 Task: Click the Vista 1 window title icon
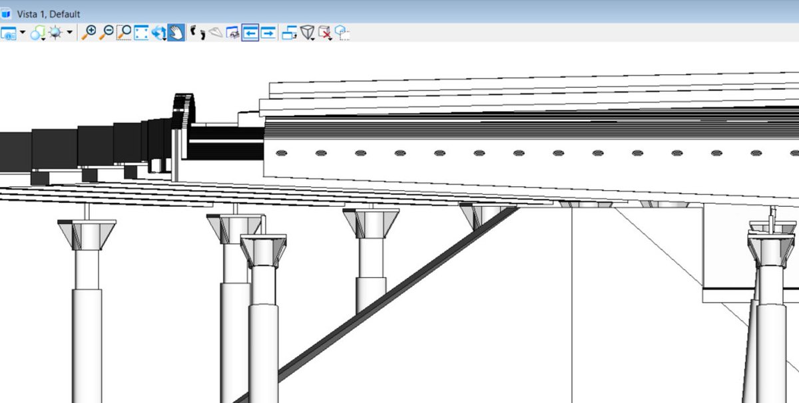coord(7,13)
